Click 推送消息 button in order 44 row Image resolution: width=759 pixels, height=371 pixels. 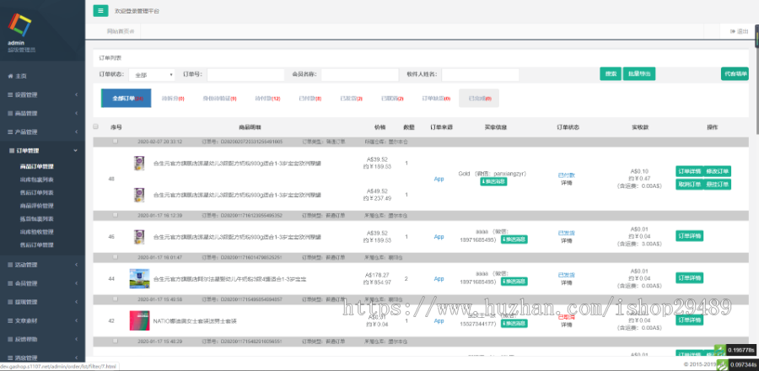(514, 282)
